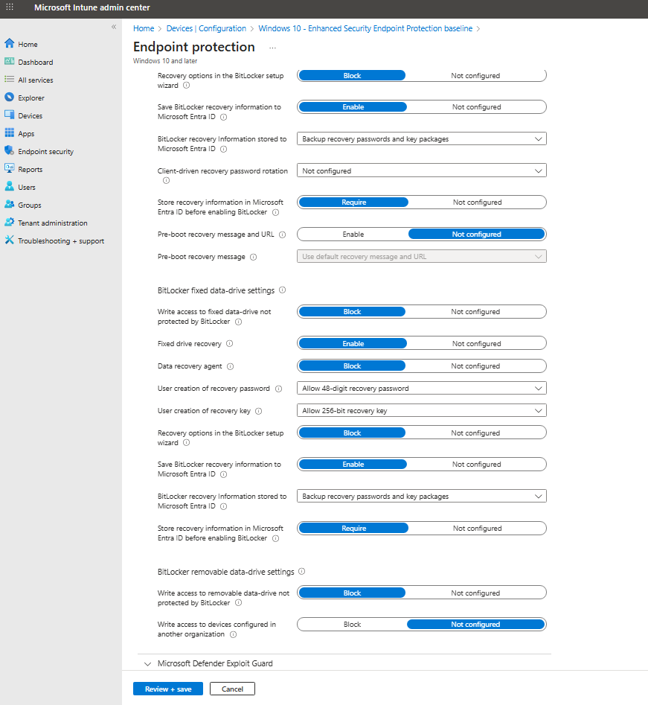The image size is (648, 705).
Task: Open User creation of recovery password dropdown
Action: point(422,388)
